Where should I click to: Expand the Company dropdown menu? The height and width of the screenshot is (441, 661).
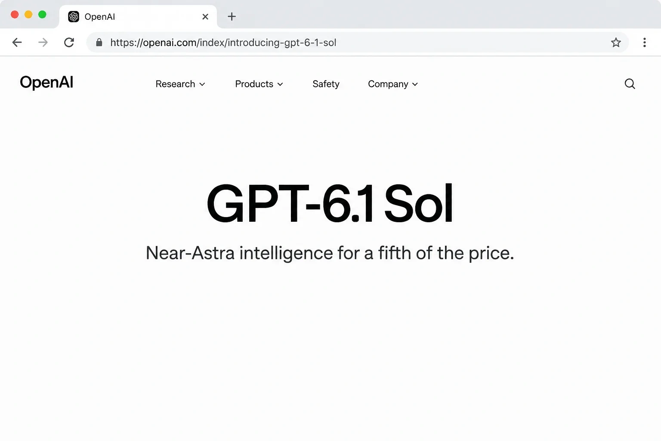tap(393, 84)
